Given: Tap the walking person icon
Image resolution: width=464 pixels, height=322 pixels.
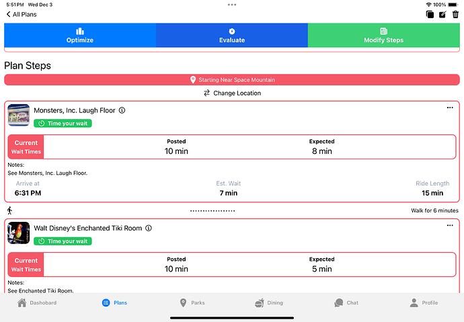Looking at the screenshot, I should pos(10,210).
